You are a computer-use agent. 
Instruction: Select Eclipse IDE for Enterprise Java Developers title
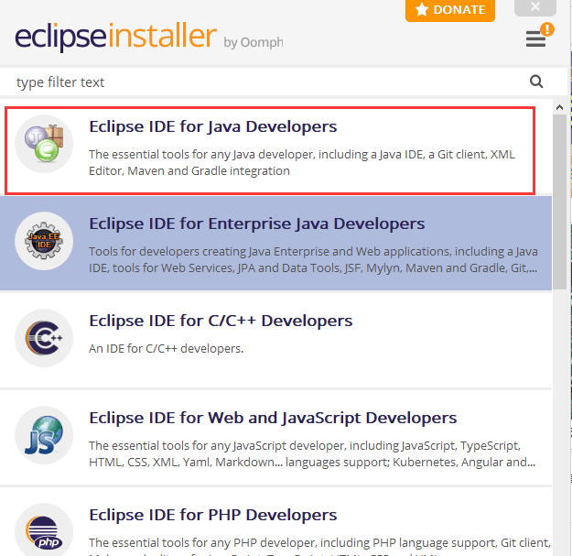tap(256, 223)
